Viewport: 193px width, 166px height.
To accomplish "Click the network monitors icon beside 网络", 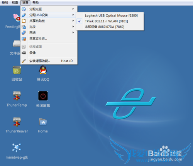I will [x=24, y=33].
